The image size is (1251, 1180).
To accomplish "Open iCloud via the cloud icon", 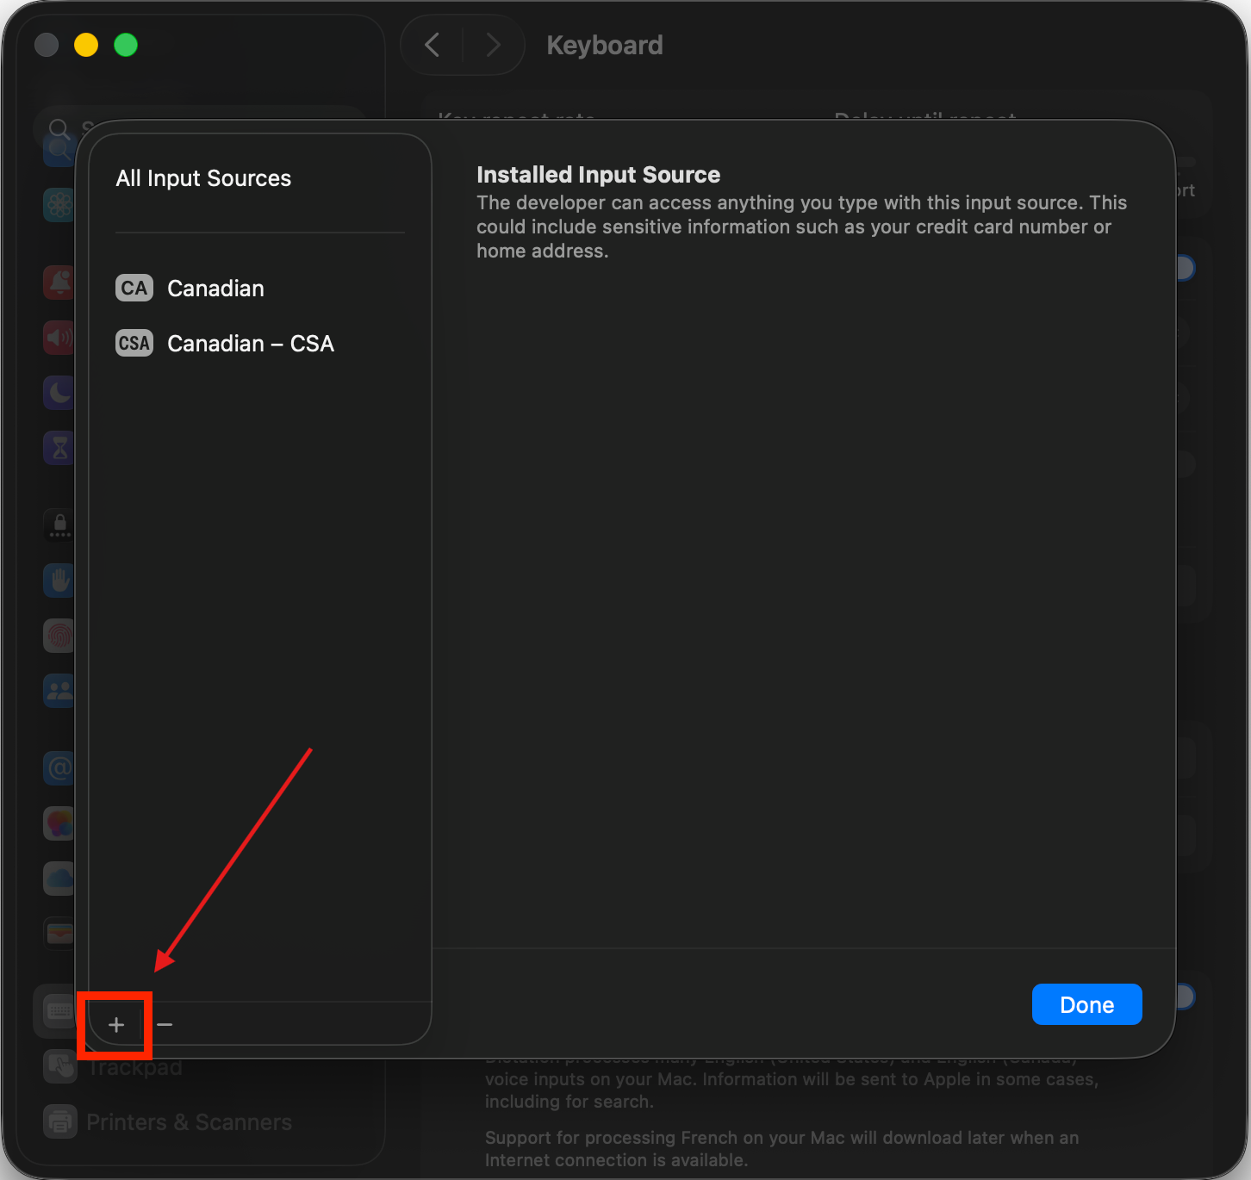I will click(59, 878).
